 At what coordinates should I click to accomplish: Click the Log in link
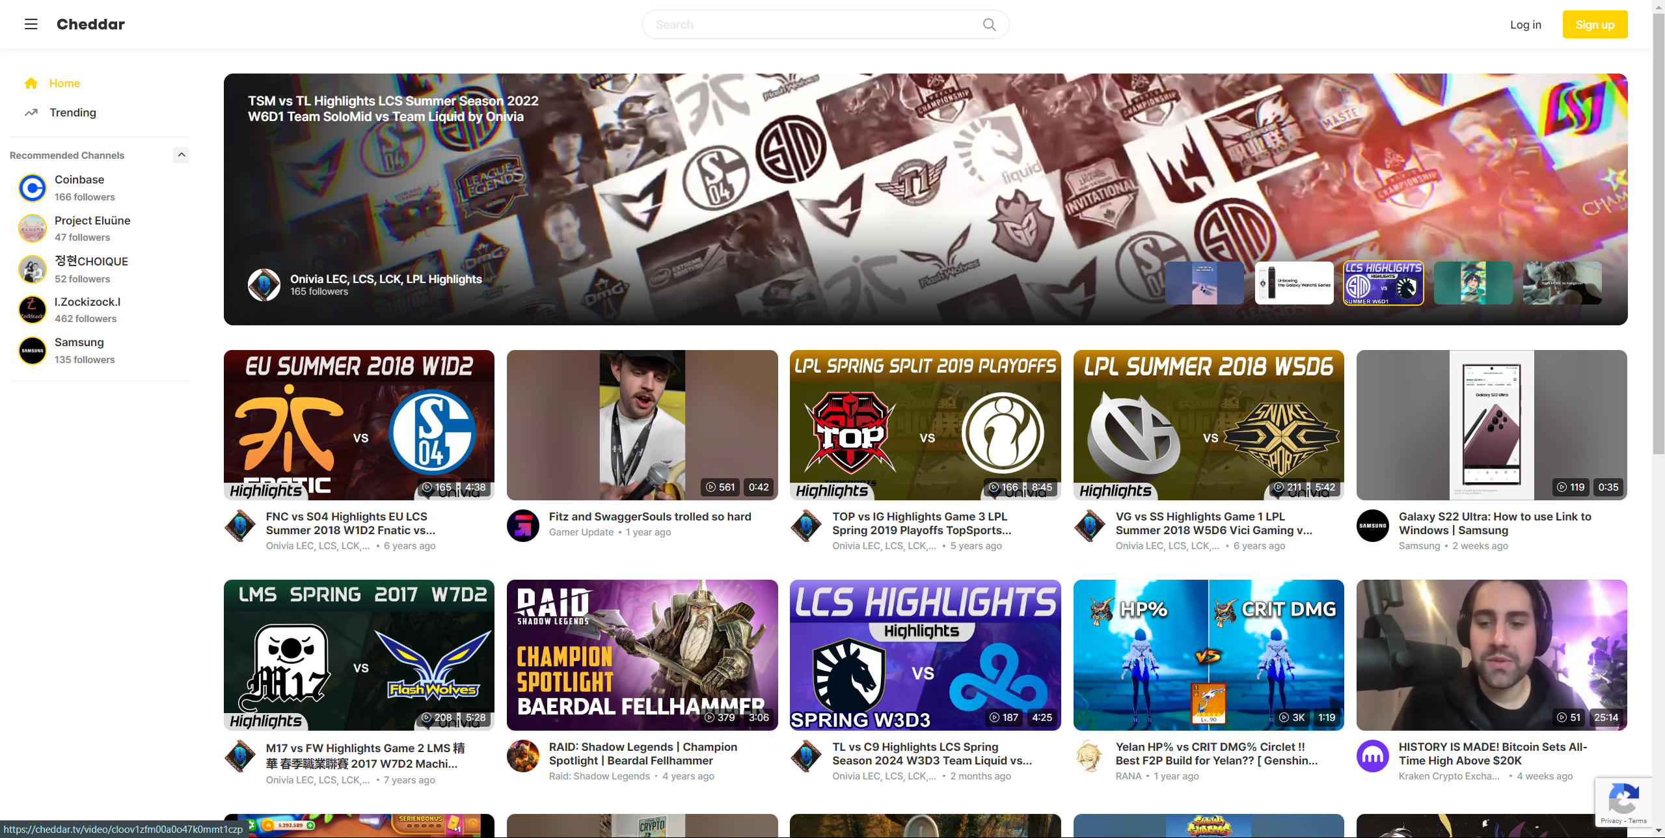coord(1525,24)
